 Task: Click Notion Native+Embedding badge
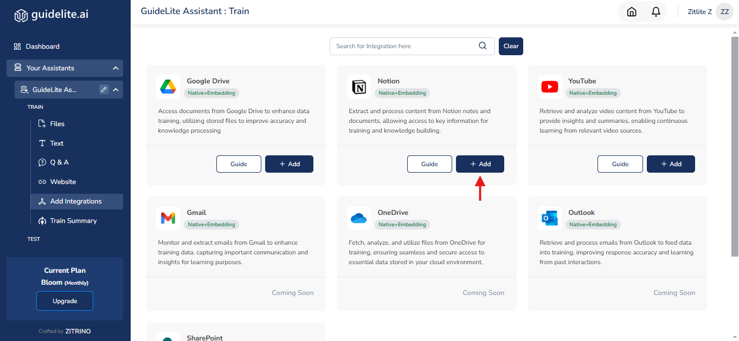coord(402,93)
